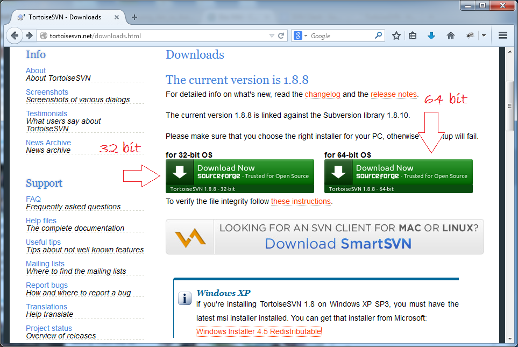518x347 pixels.
Task: Open the Screenshots sidebar link
Action: (x=47, y=92)
